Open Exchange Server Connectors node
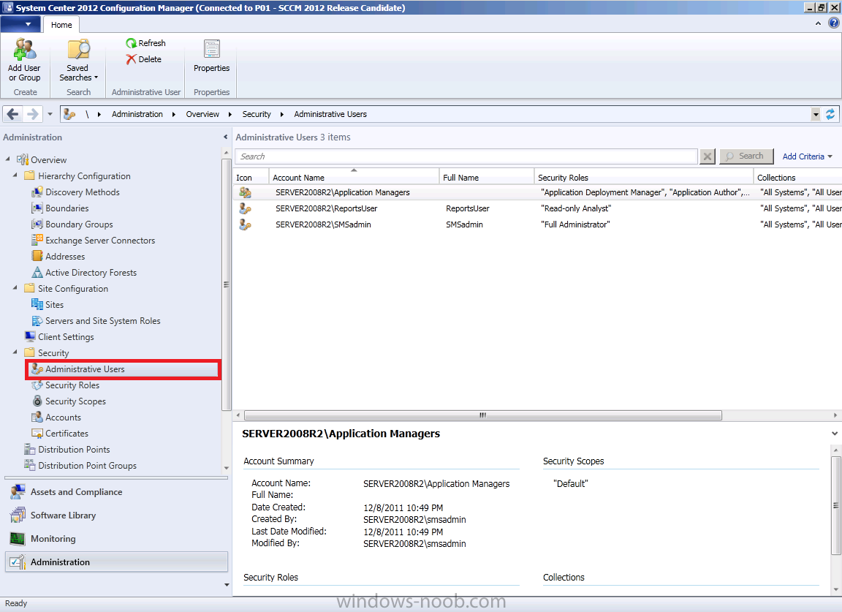Viewport: 842px width, 612px height. click(93, 240)
